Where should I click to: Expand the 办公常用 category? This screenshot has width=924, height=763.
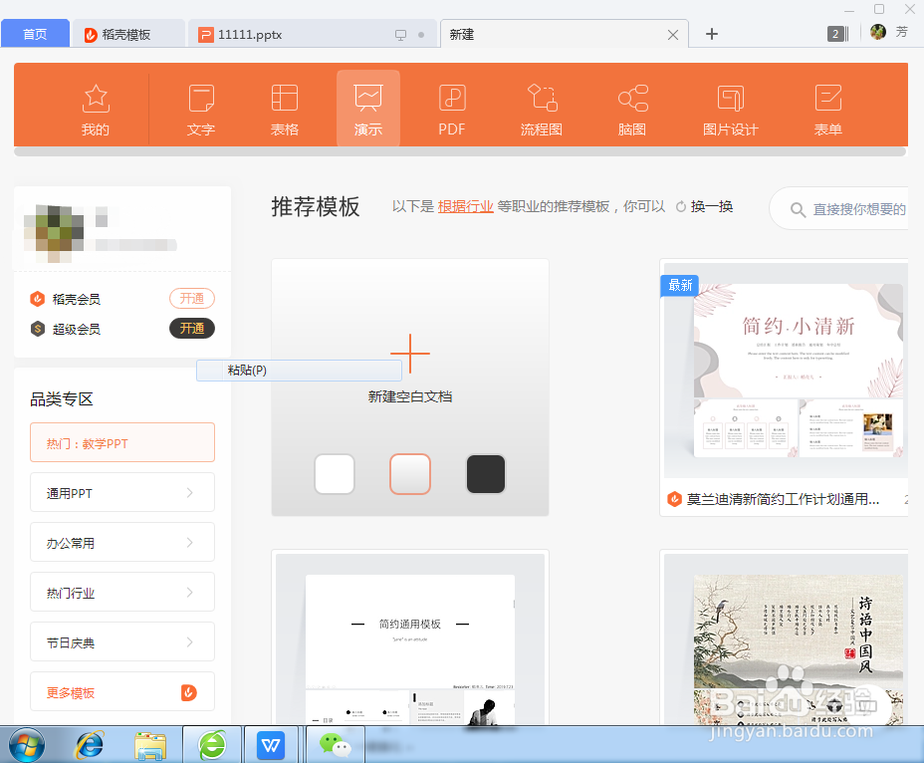pos(121,542)
